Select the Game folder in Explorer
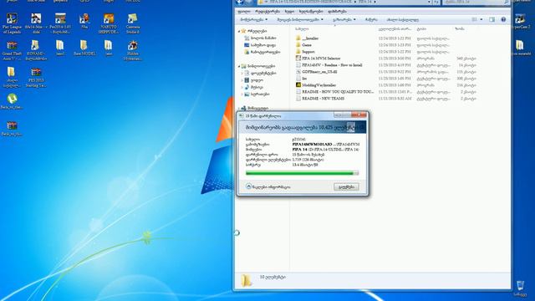This screenshot has height=301, width=535. (x=303, y=45)
